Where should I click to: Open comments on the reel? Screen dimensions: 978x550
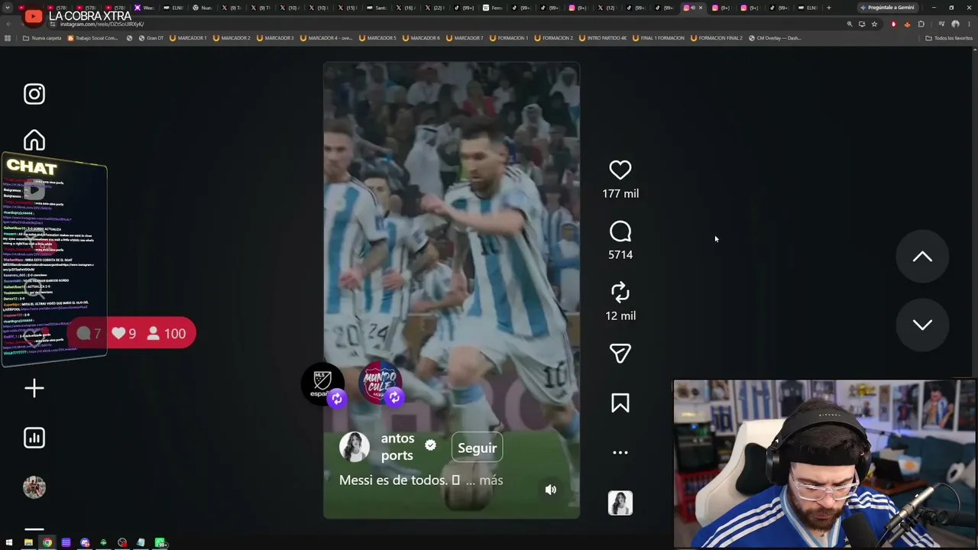(x=620, y=231)
